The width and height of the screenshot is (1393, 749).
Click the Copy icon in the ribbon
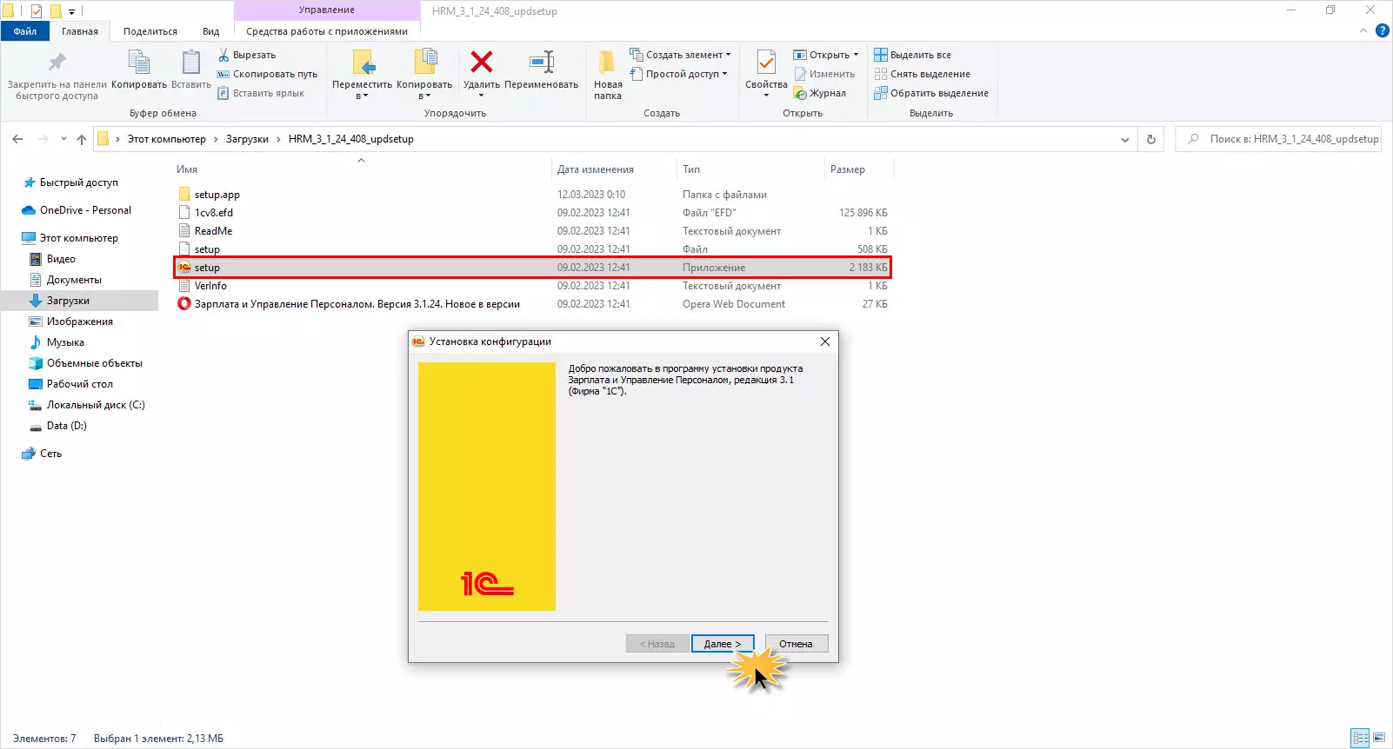139,62
